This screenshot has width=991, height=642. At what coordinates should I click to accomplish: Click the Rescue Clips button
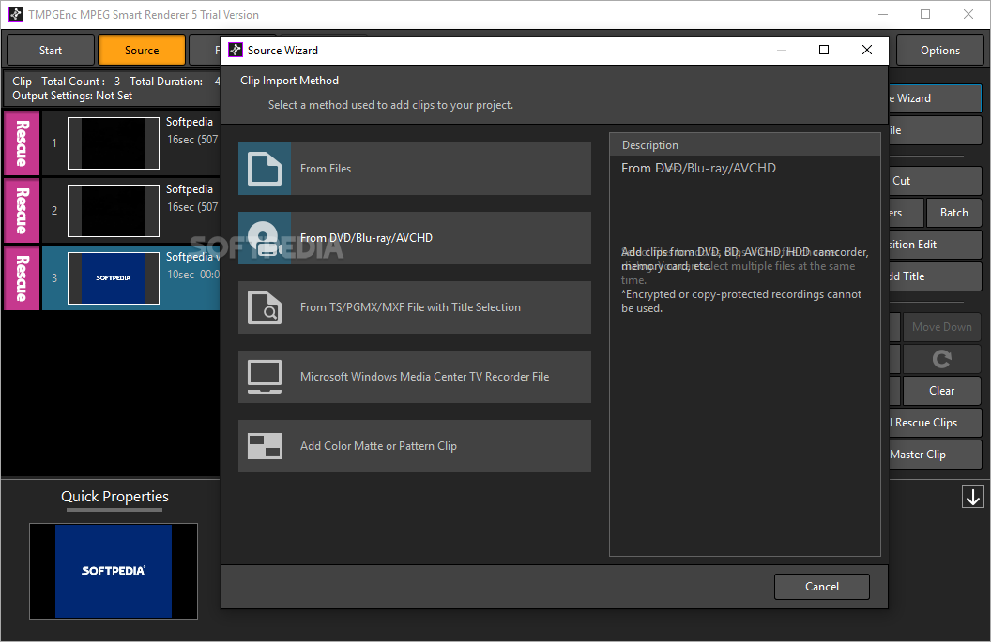935,423
